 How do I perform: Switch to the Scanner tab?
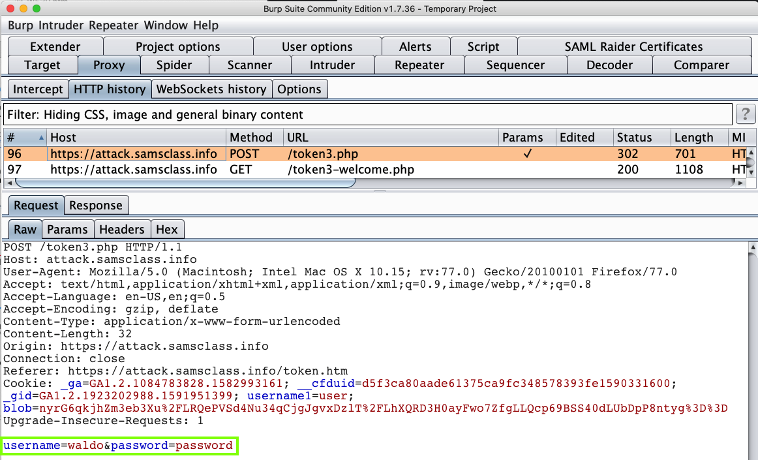(249, 65)
